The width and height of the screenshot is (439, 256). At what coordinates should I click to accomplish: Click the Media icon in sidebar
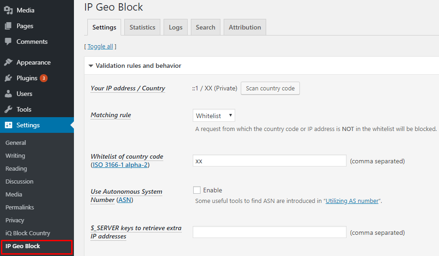(x=8, y=10)
